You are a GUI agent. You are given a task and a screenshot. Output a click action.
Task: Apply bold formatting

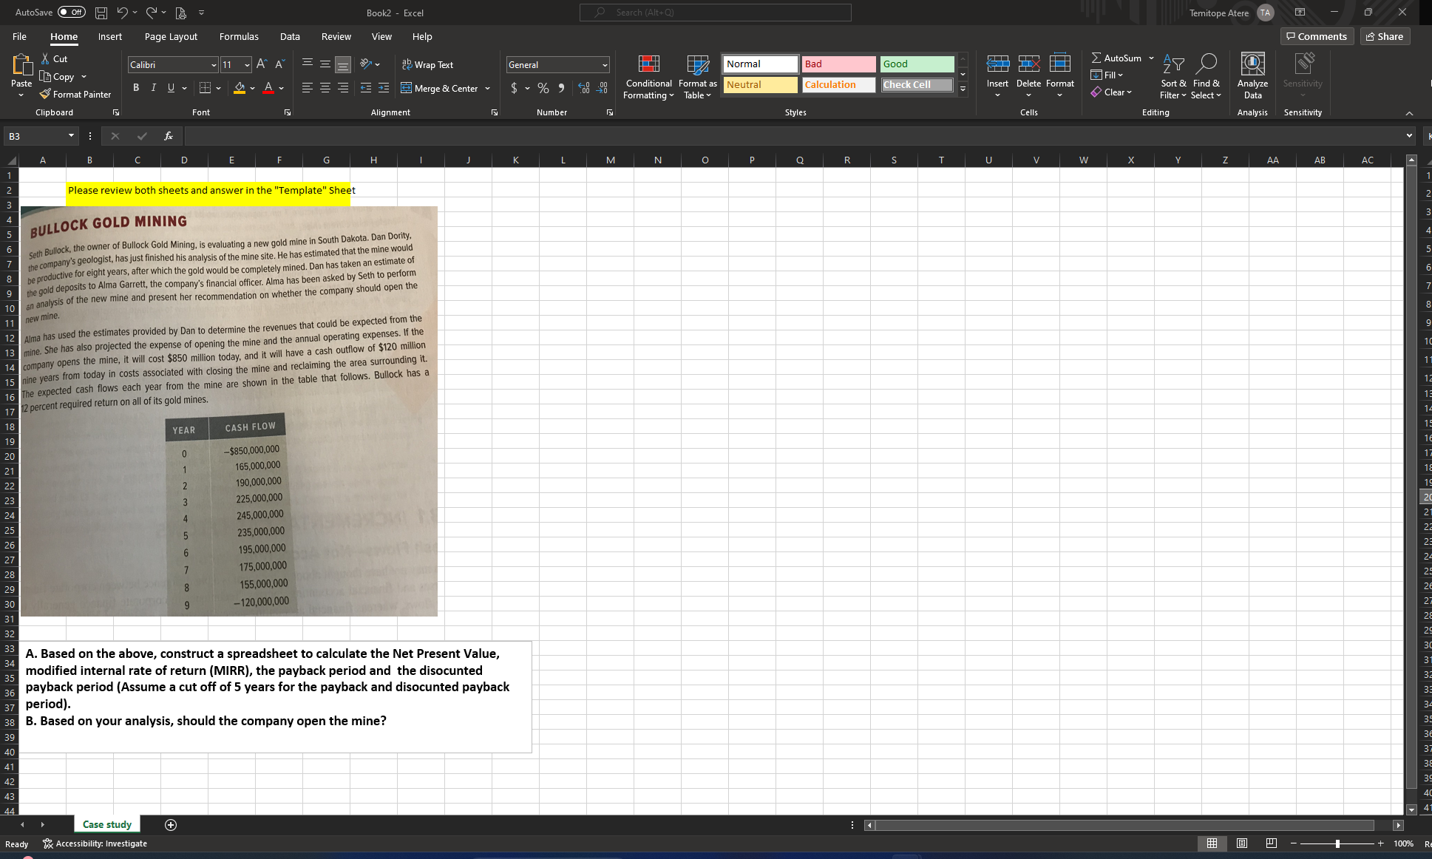(136, 87)
